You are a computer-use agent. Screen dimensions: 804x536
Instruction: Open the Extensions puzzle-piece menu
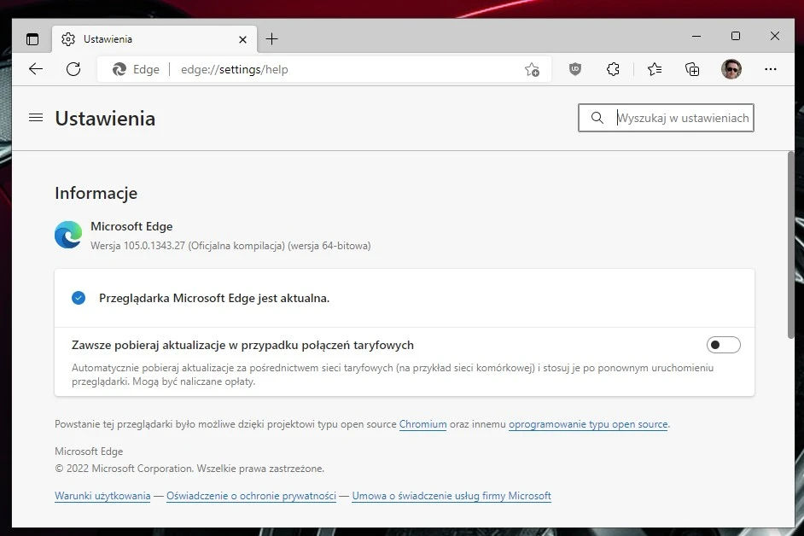(x=613, y=69)
